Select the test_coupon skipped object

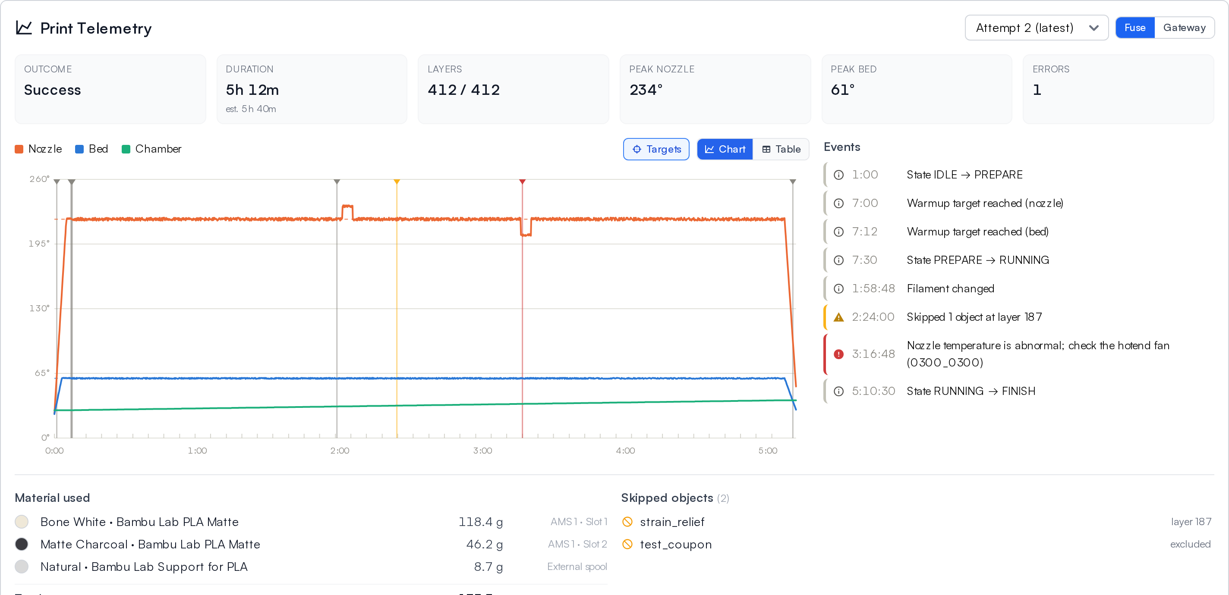click(917, 544)
